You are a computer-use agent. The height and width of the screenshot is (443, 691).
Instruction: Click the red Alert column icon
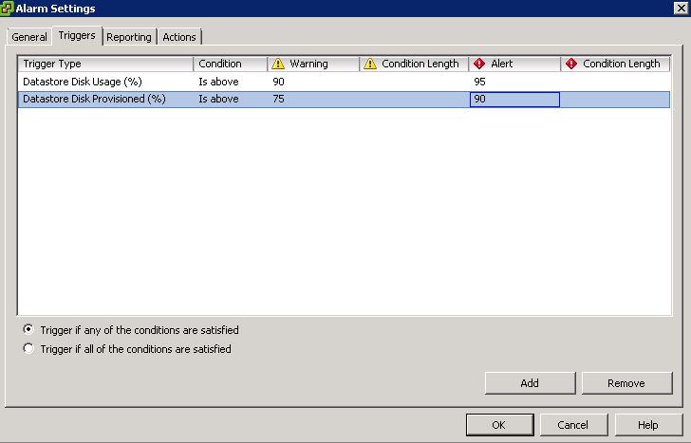pos(478,64)
